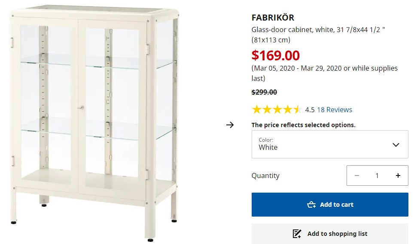Click the 4.5 rating number
This screenshot has width=414, height=244.
point(310,110)
